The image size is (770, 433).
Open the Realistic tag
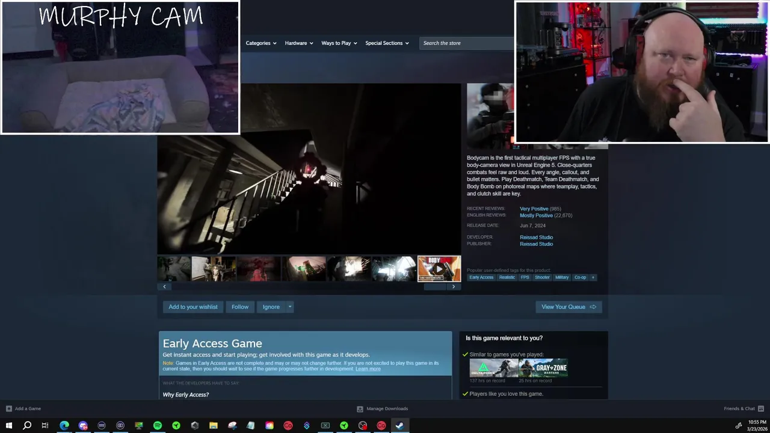[x=507, y=277]
